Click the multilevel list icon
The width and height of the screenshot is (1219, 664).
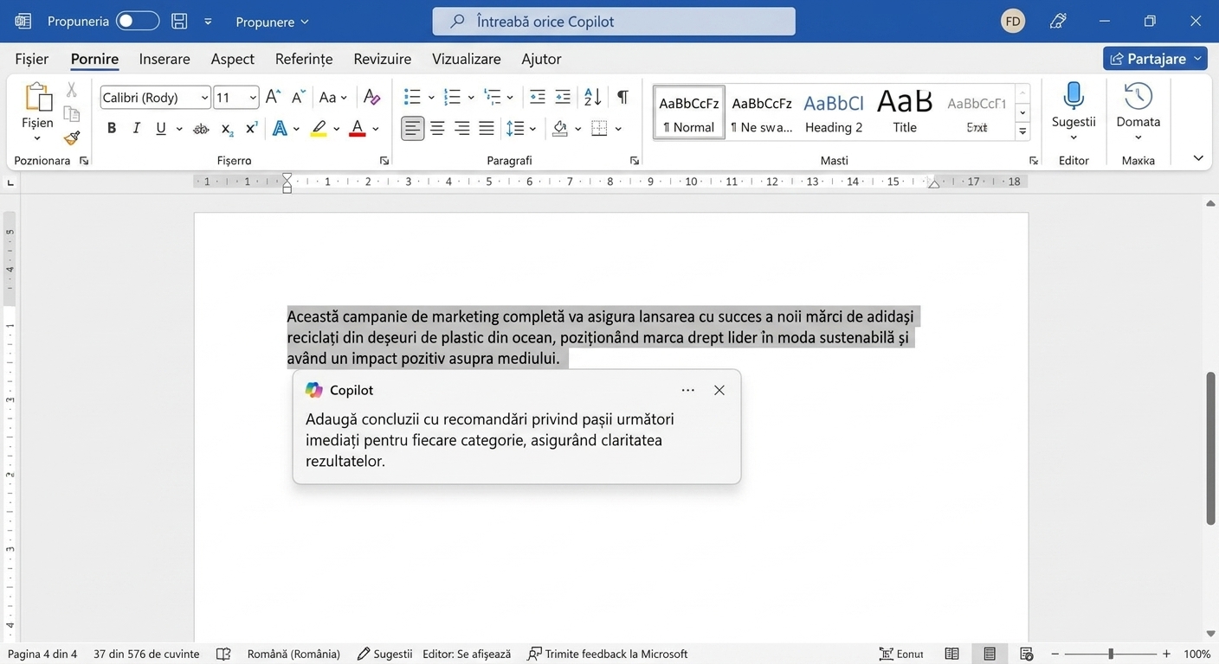[492, 97]
